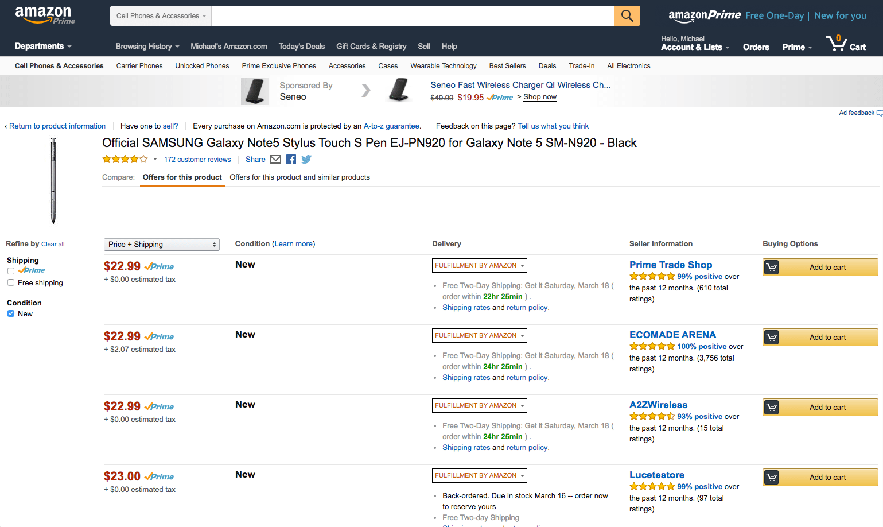The width and height of the screenshot is (883, 527).
Task: Expand the Departments menu
Action: (43, 46)
